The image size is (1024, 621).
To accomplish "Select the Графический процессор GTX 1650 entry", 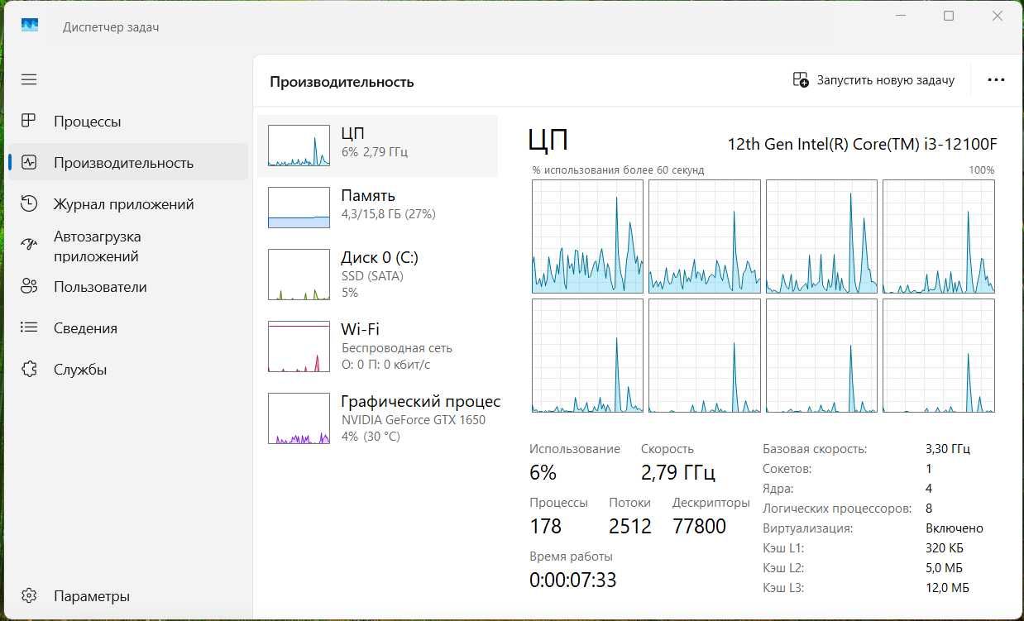I will 377,418.
